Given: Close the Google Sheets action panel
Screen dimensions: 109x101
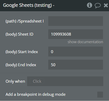Looking at the screenshot, I should 106,5.
